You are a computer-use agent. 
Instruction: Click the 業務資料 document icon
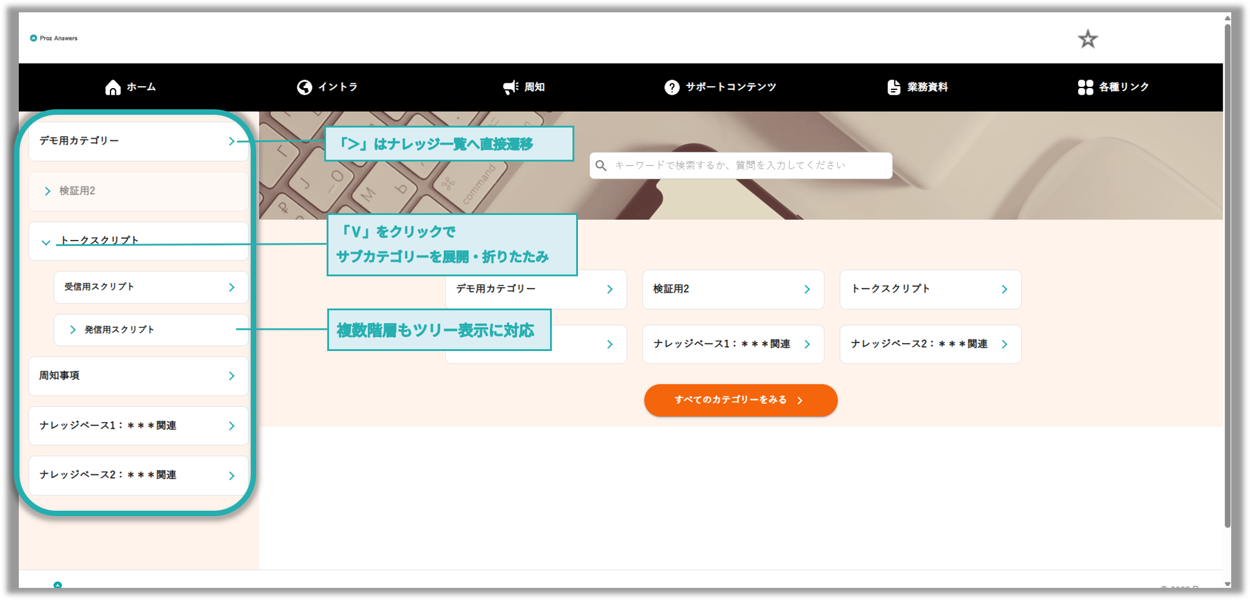[894, 87]
